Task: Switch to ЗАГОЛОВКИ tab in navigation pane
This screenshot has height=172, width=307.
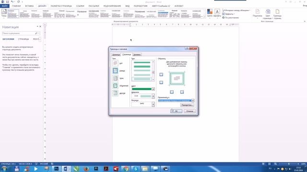Action: 8,39
